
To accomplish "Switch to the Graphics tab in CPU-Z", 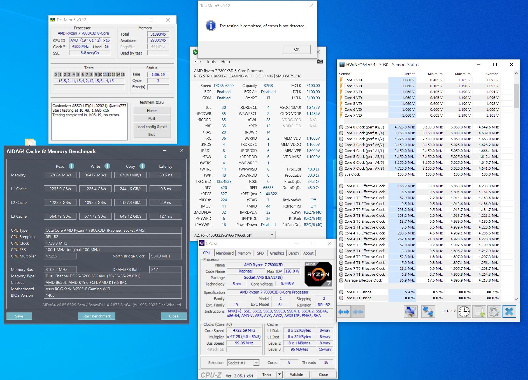I will coord(277,253).
